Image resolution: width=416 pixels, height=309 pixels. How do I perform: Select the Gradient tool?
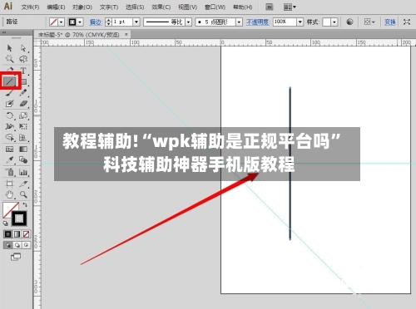pyautogui.click(x=23, y=150)
